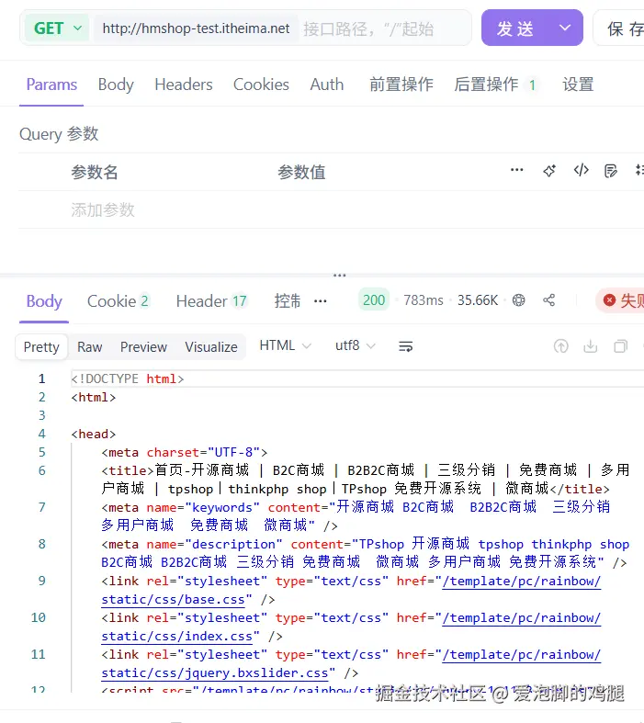Image resolution: width=644 pixels, height=723 pixels.
Task: Click the <!DOCTYPE html> code line
Action: pos(128,379)
